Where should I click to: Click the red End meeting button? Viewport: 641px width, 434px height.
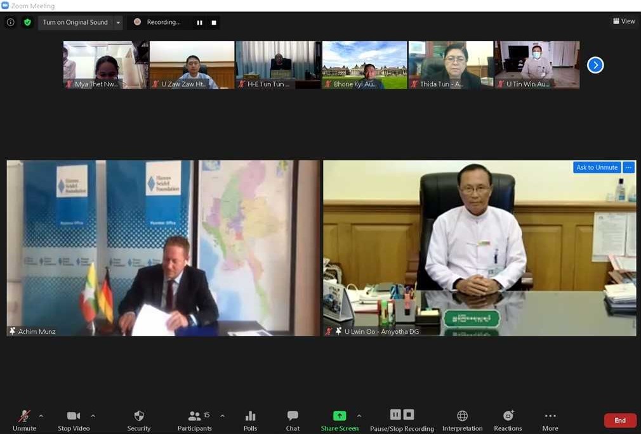pos(620,420)
